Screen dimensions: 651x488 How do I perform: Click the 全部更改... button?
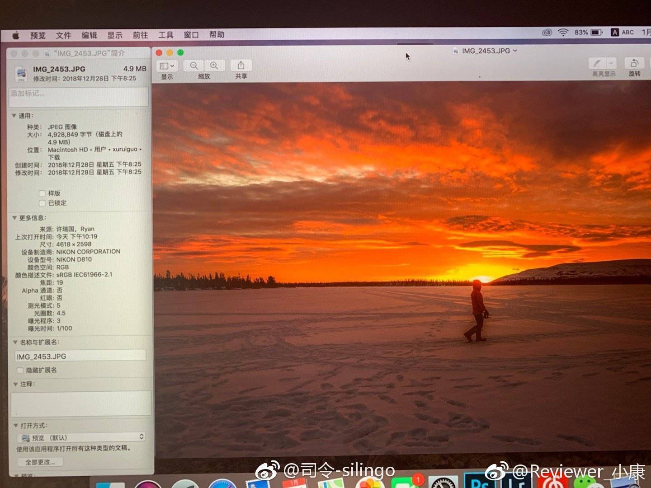pos(40,462)
